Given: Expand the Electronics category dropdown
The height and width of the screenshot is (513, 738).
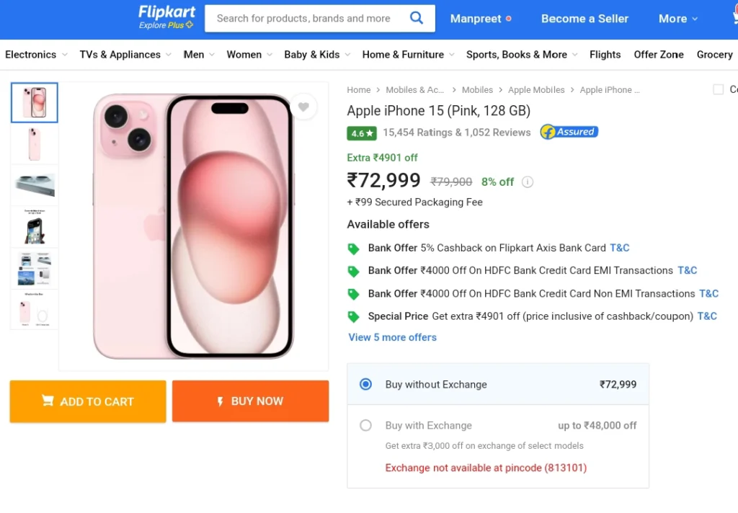Looking at the screenshot, I should pyautogui.click(x=36, y=55).
